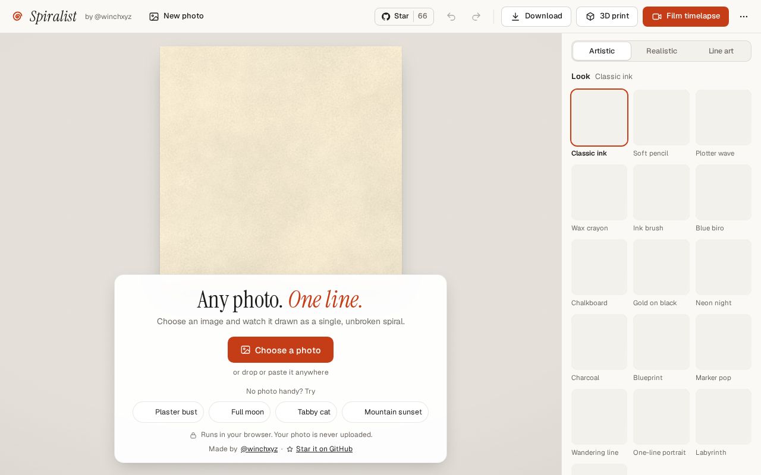This screenshot has width=761, height=475.
Task: Open the three-dot more options menu
Action: pos(744,17)
